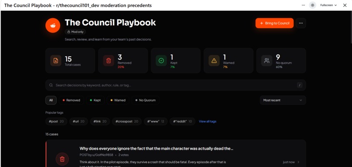
Task: Click the orange Reddit Snoo logo
Action: pos(53,25)
